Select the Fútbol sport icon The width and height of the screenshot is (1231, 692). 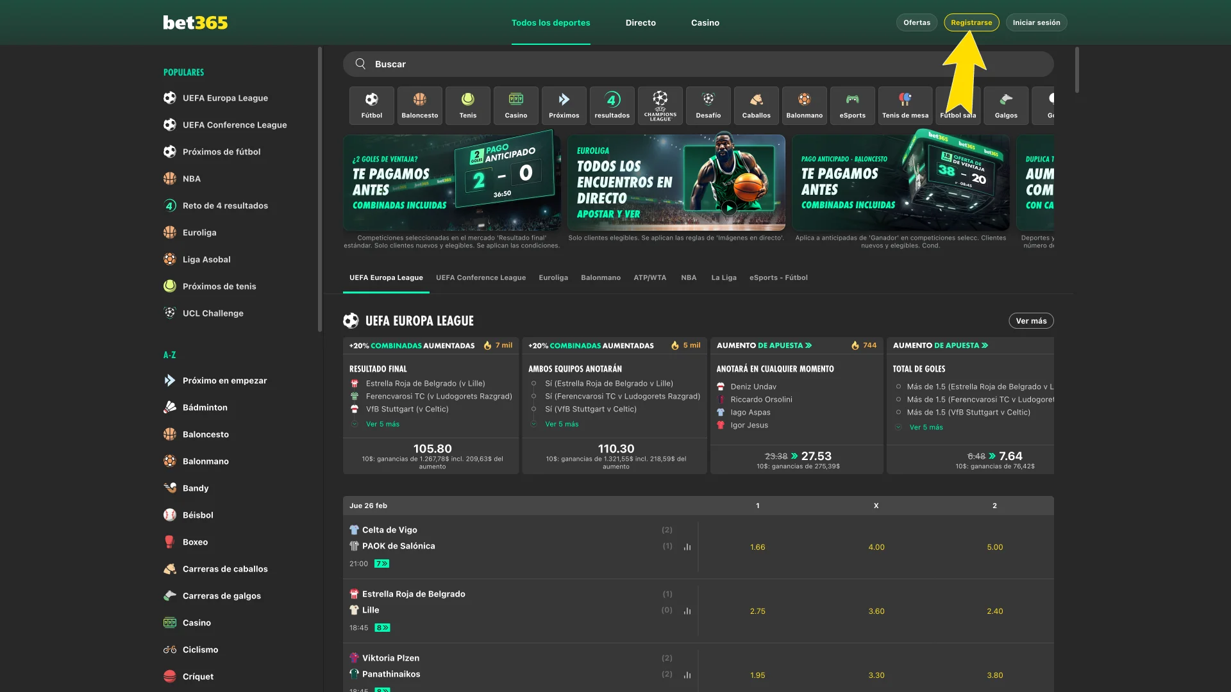point(371,105)
